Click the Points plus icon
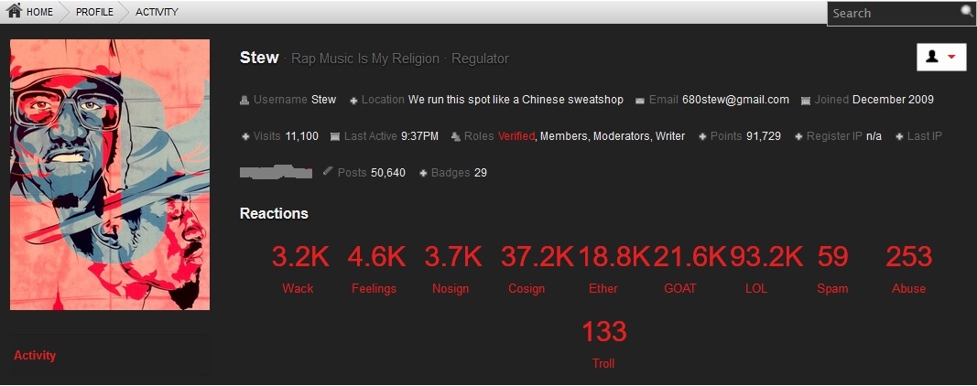977x386 pixels. click(x=703, y=136)
